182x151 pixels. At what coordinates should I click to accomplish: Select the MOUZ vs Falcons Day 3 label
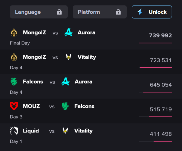[16, 117]
